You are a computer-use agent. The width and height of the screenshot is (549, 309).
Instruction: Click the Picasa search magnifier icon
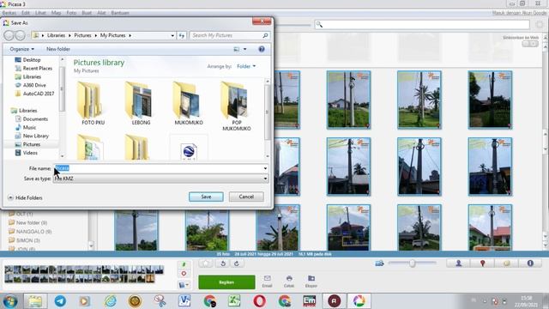pyautogui.click(x=319, y=25)
